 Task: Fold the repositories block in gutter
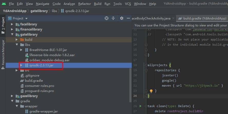(x=146, y=70)
